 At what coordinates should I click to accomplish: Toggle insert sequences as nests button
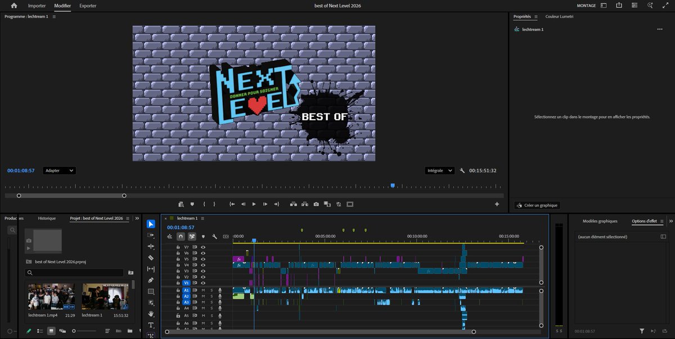tap(169, 237)
